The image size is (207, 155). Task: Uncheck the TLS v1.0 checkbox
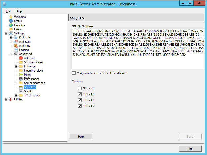[x=80, y=94]
